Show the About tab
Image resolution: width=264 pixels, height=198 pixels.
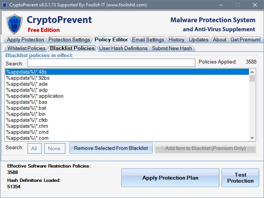click(x=219, y=39)
